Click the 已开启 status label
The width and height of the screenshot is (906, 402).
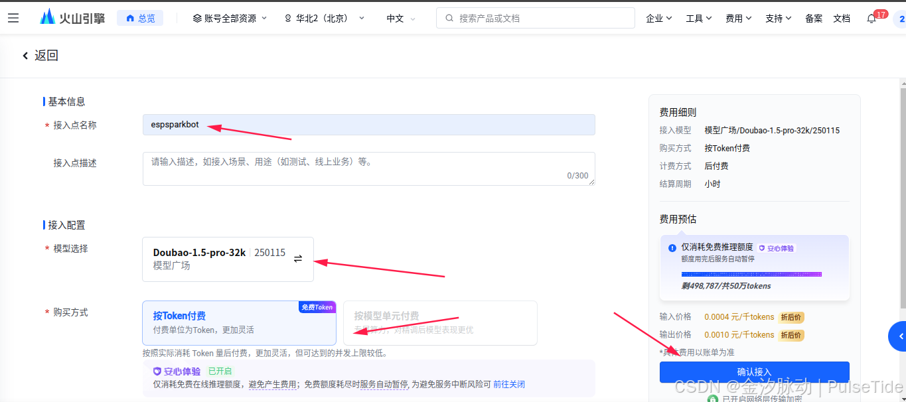coord(220,371)
